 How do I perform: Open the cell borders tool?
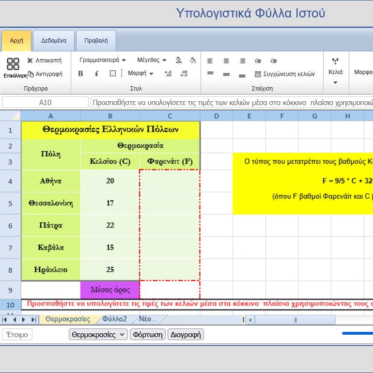[x=113, y=73]
